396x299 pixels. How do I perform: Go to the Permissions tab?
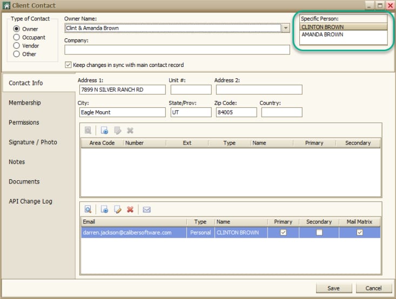click(x=24, y=123)
